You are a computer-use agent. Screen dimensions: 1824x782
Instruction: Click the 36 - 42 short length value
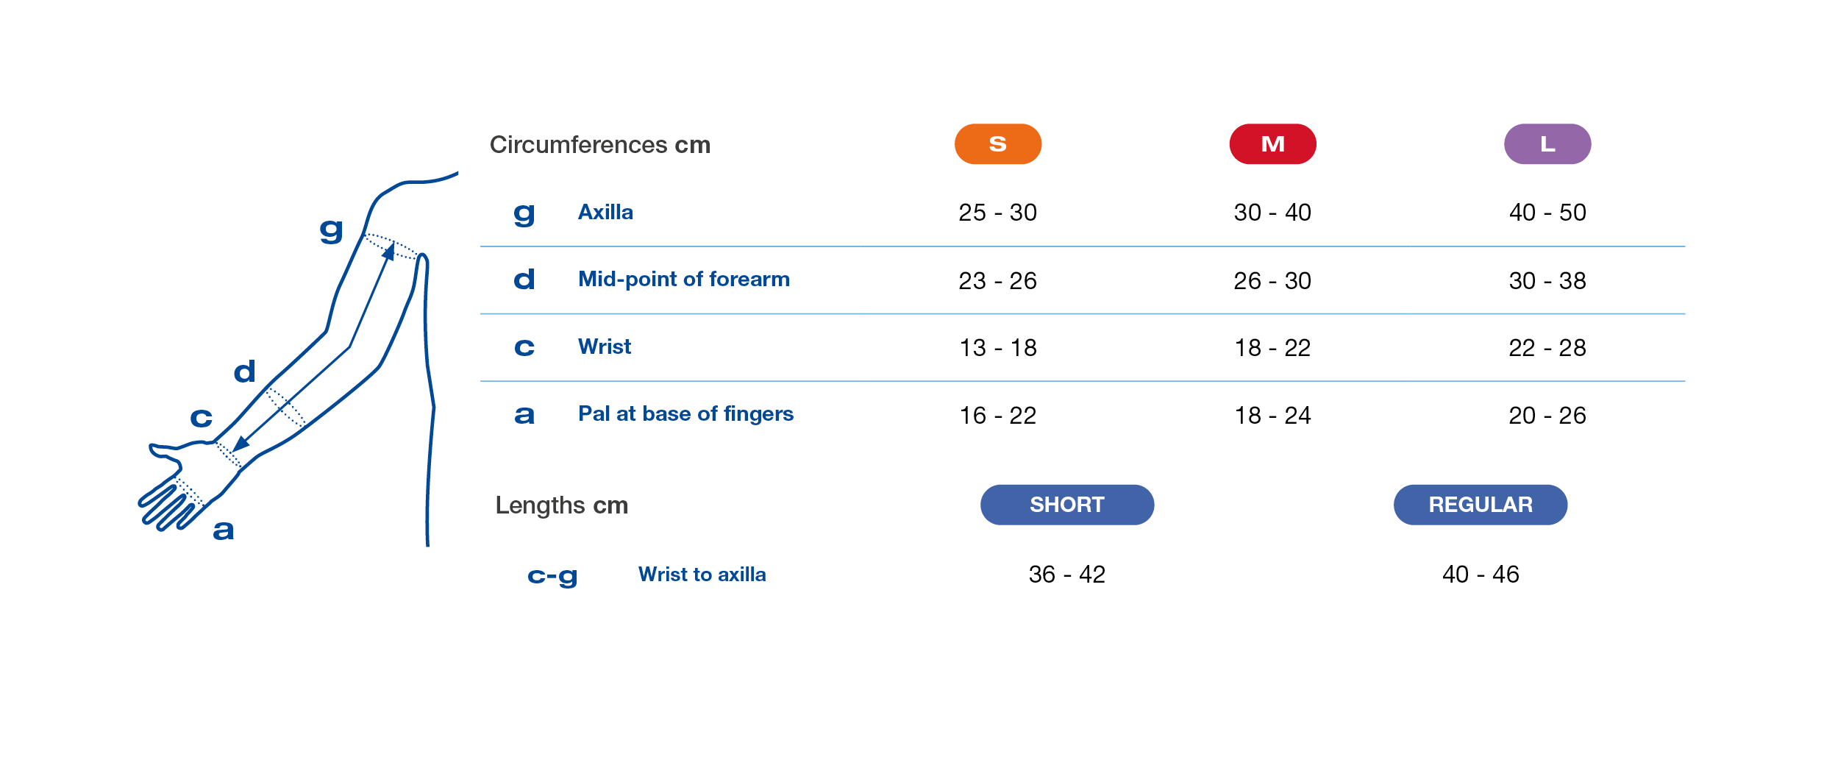(1066, 574)
